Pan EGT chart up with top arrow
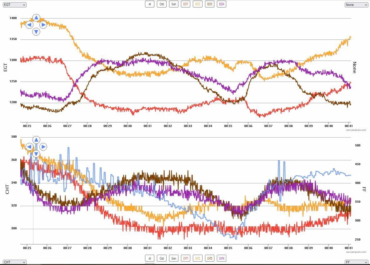 [x=36, y=18]
